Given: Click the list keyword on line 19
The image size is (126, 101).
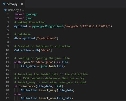Looking at the screenshot, I should [x=58, y=86].
